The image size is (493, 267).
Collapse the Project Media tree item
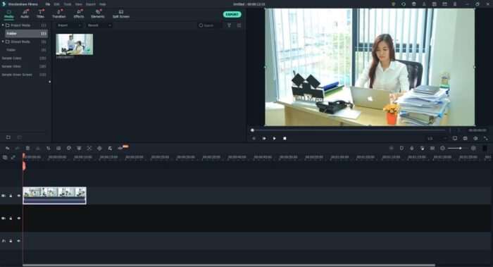pos(3,25)
